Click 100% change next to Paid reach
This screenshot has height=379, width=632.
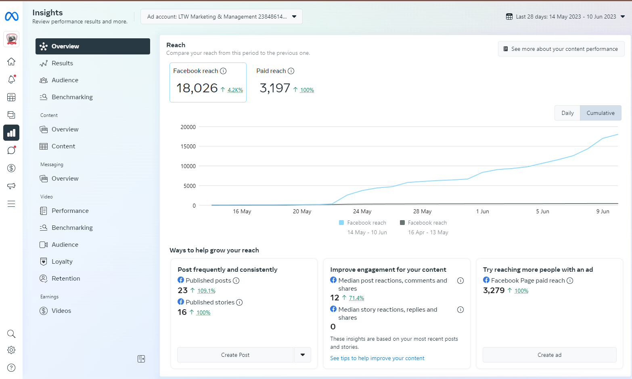coord(307,90)
